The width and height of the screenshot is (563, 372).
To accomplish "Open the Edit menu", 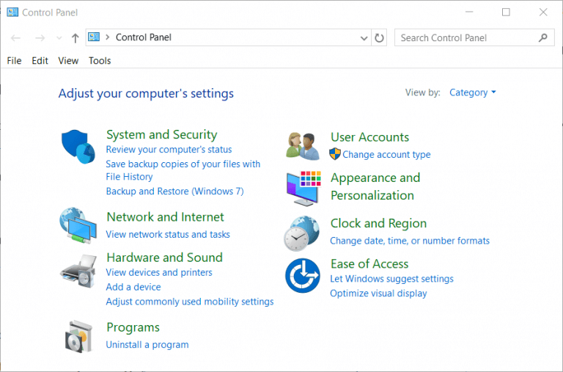I will 40,60.
